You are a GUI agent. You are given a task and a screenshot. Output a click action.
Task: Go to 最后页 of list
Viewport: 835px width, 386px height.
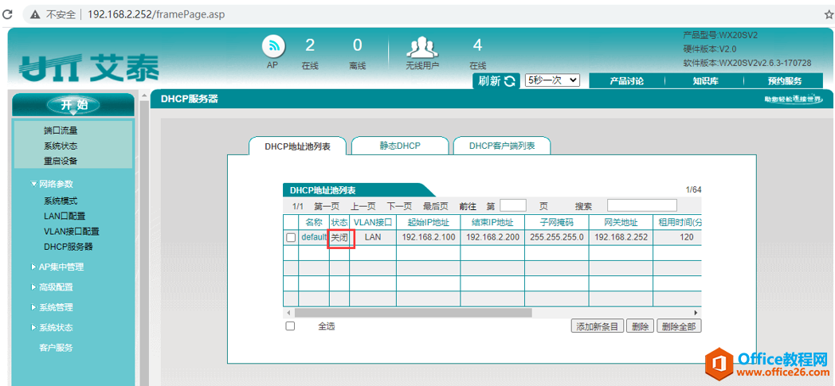435,206
